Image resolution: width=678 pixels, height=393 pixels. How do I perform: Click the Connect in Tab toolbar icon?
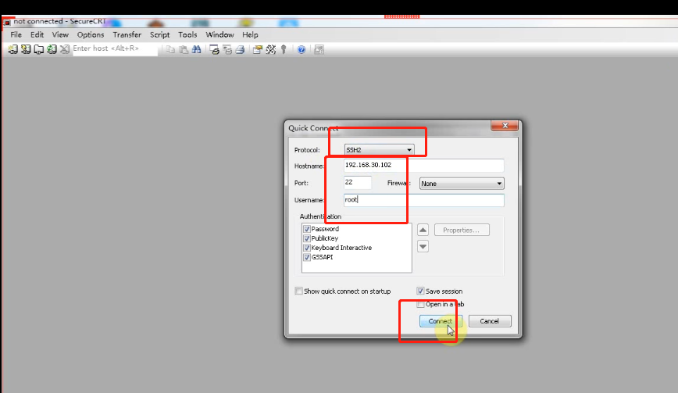[38, 49]
